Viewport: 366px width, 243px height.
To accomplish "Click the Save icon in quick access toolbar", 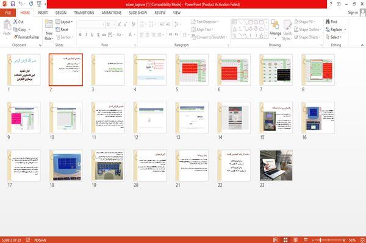I will pos(13,4).
